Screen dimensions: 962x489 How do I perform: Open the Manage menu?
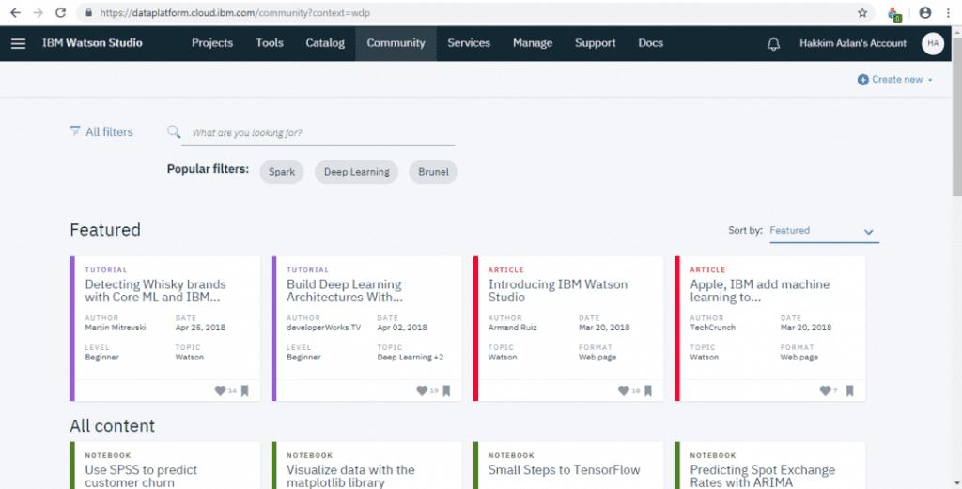point(533,43)
